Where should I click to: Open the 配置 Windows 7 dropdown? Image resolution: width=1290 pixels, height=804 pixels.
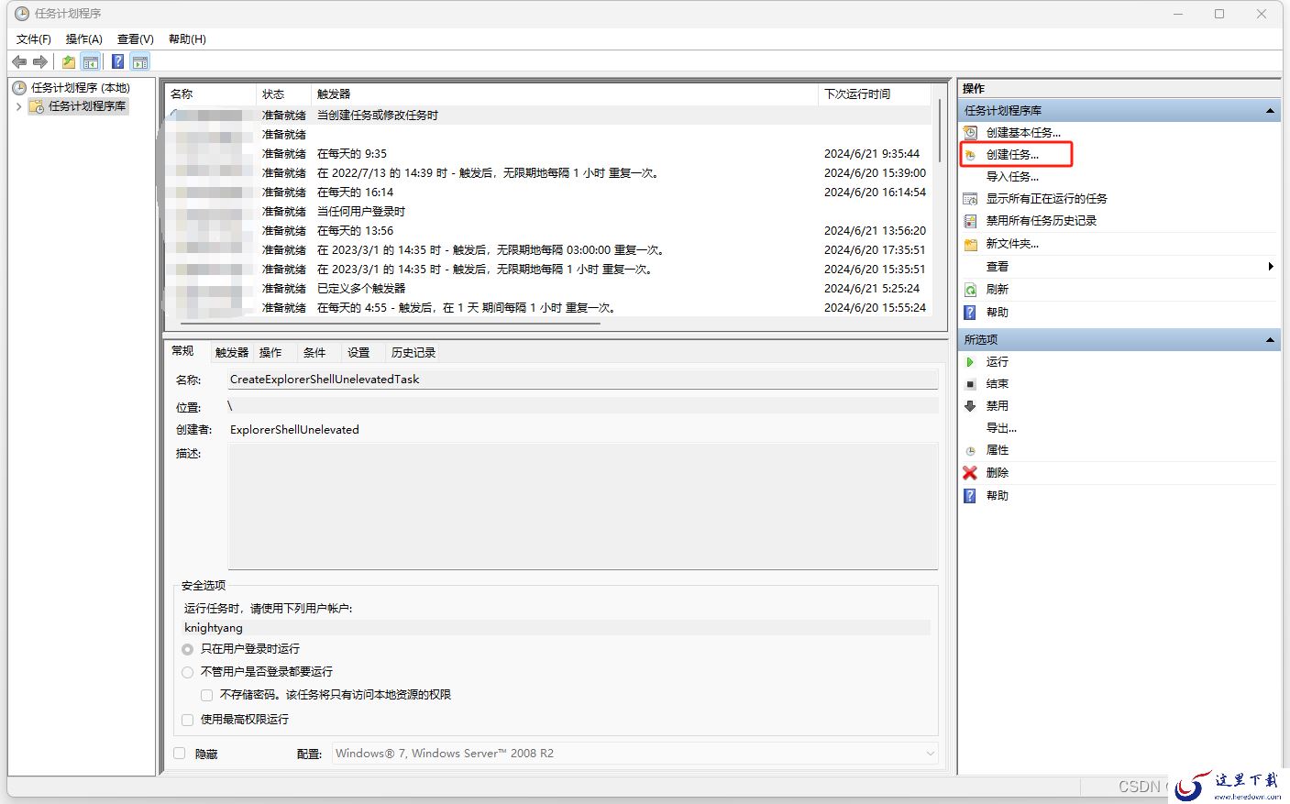tap(635, 754)
